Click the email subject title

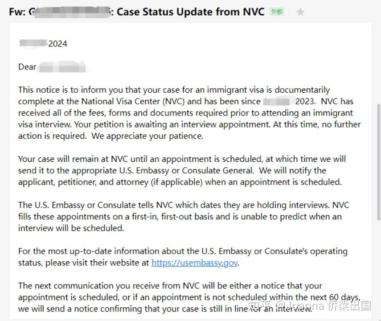(190, 12)
